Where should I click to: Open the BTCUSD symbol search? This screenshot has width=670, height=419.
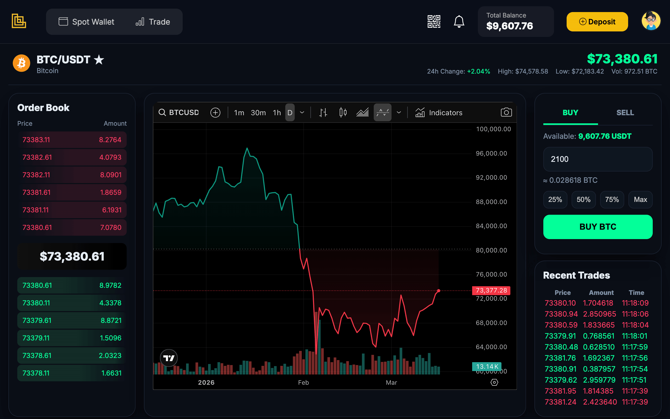[179, 113]
